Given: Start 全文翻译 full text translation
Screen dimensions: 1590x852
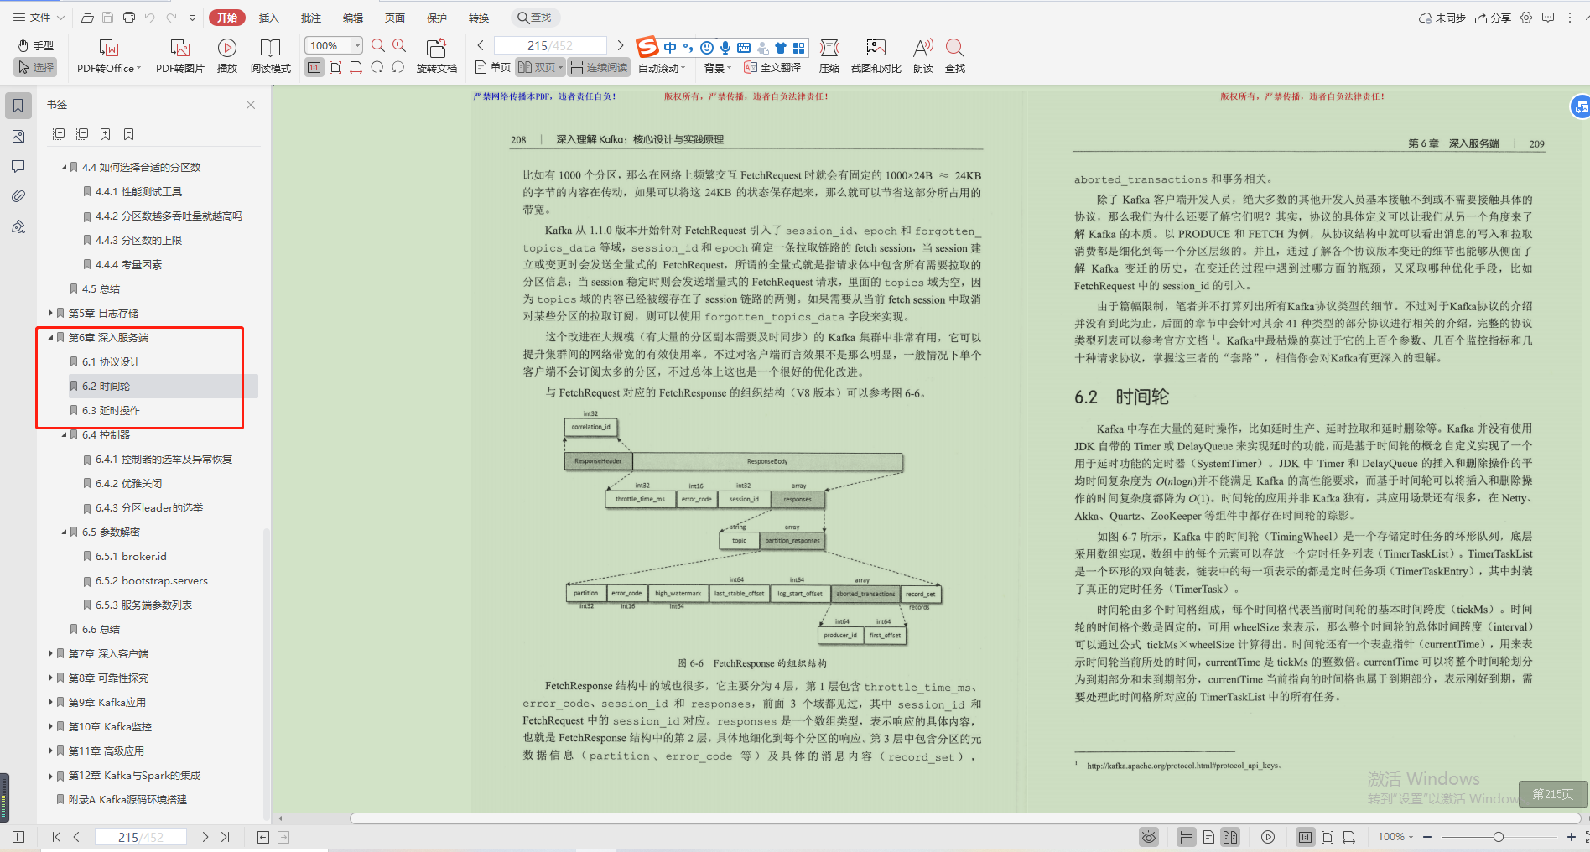Looking at the screenshot, I should point(772,67).
